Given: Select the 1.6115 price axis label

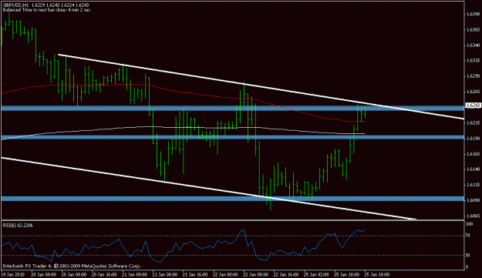Looking at the screenshot, I should pos(473,185).
